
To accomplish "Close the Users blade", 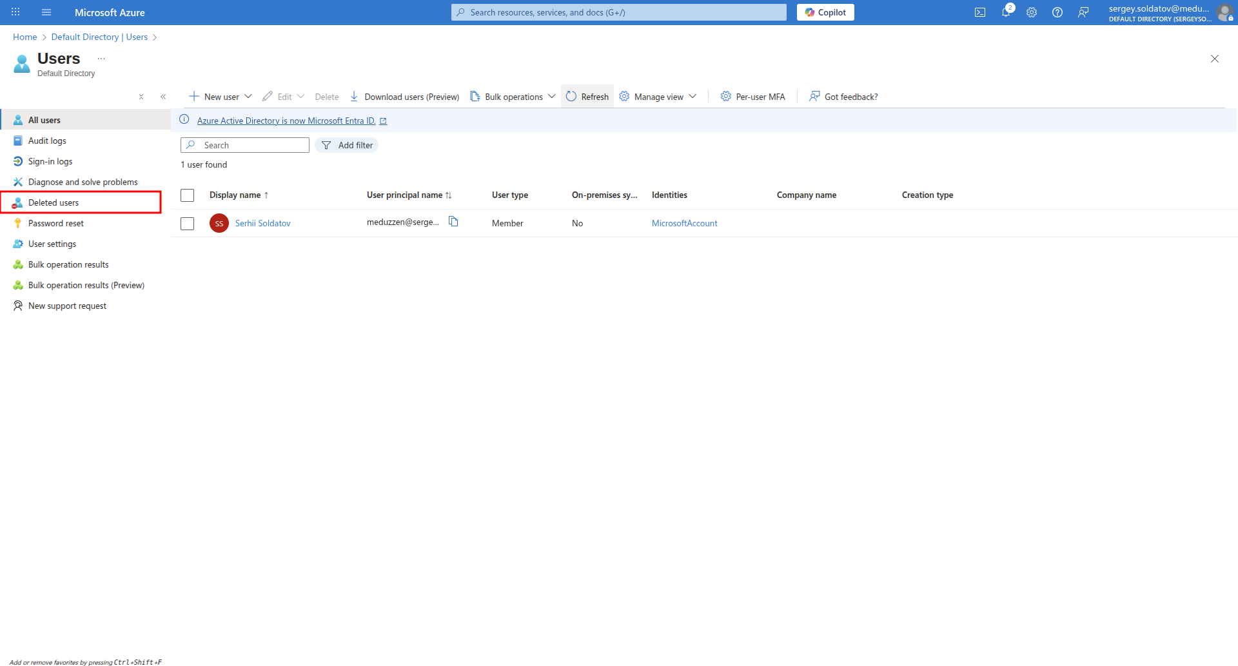I will [1215, 59].
